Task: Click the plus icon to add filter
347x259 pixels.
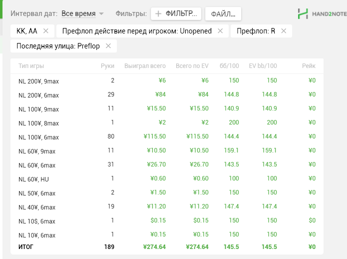Action: 158,14
